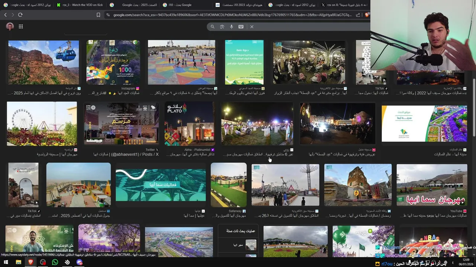Screen dimensions: 476x267
Task: Open the on-screen keyboard input tool icon
Action: (241, 27)
